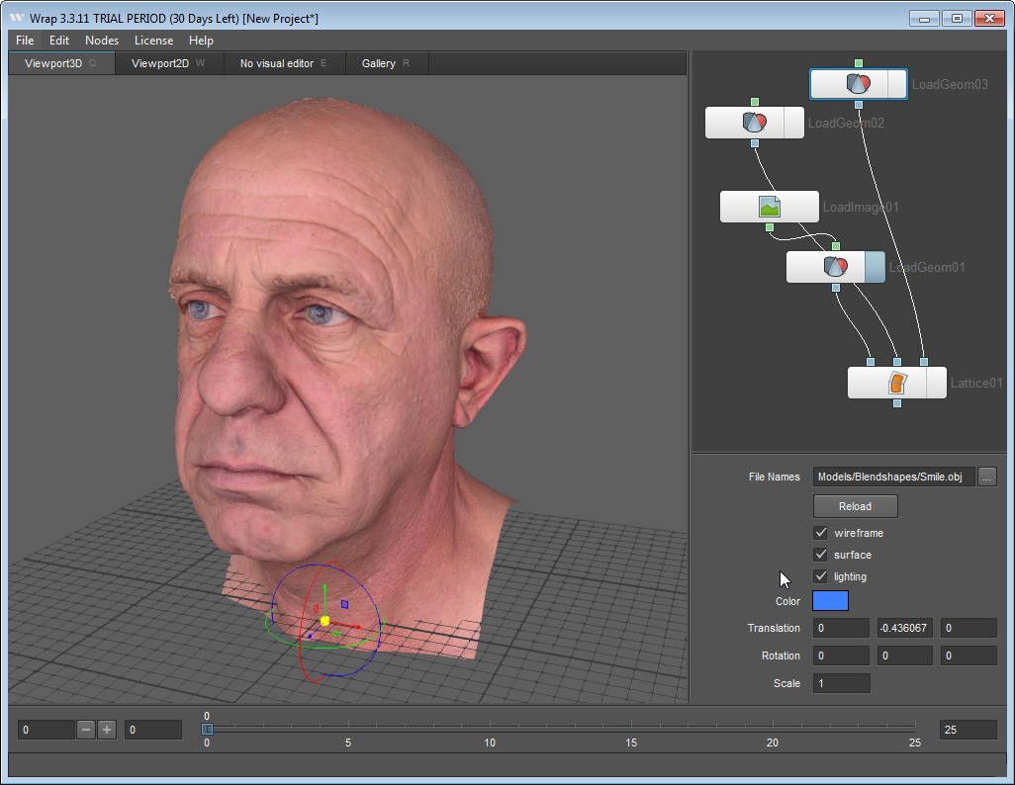Click the Scale input field
Screen dimensions: 1015x785
[x=841, y=683]
